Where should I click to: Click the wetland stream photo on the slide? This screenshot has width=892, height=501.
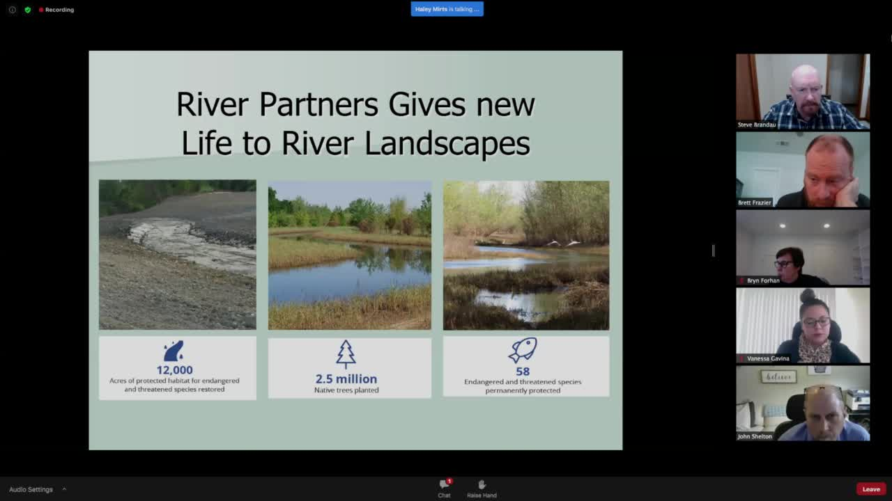point(526,255)
